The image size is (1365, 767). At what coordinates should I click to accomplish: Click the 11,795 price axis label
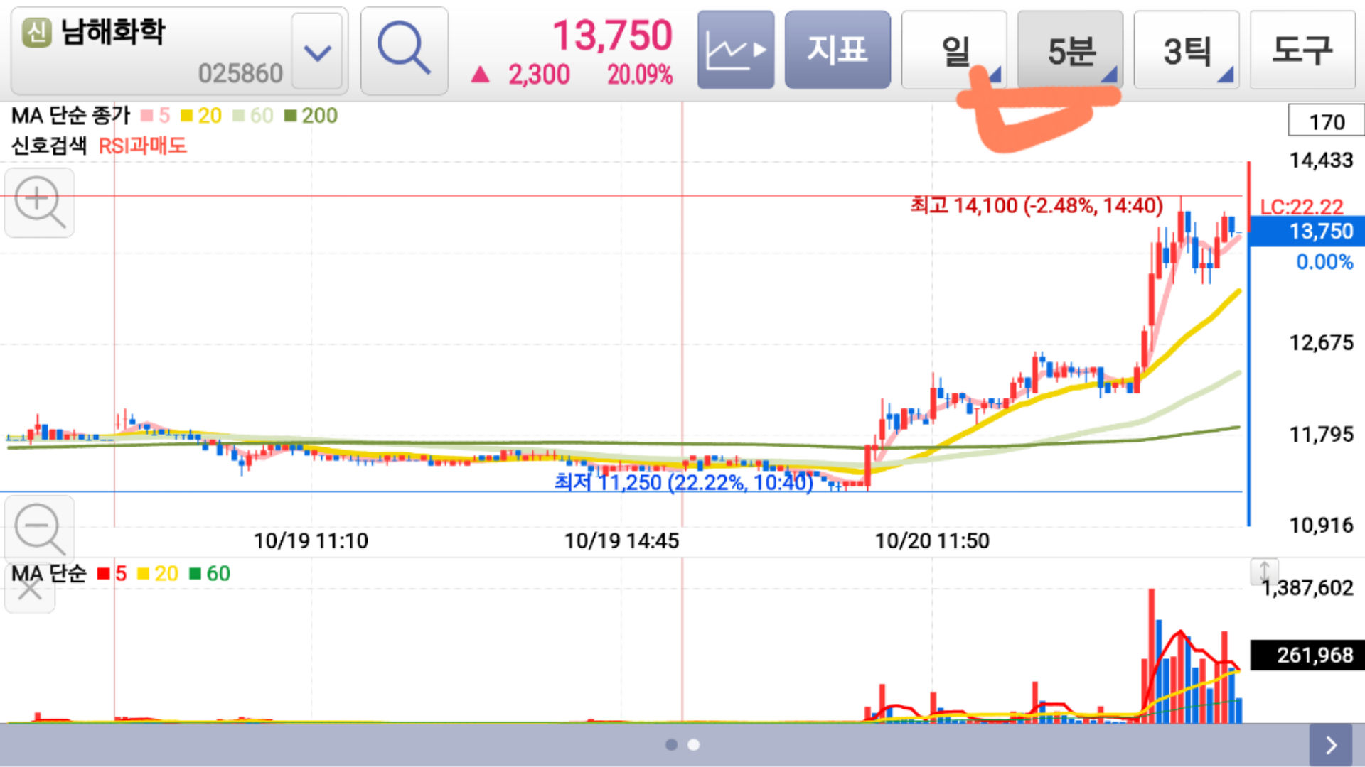[1322, 435]
